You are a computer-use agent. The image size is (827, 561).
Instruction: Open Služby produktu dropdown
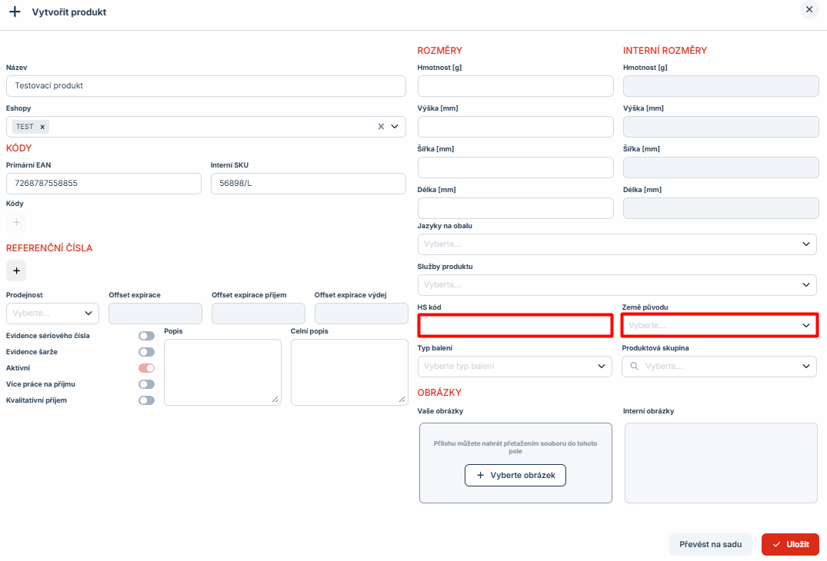pyautogui.click(x=616, y=285)
